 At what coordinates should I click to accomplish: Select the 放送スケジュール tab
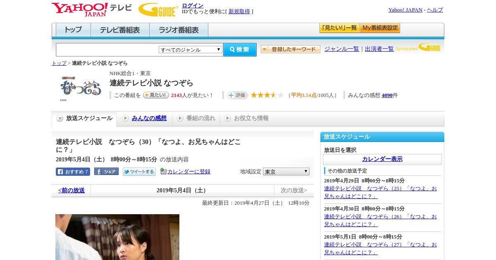84,118
